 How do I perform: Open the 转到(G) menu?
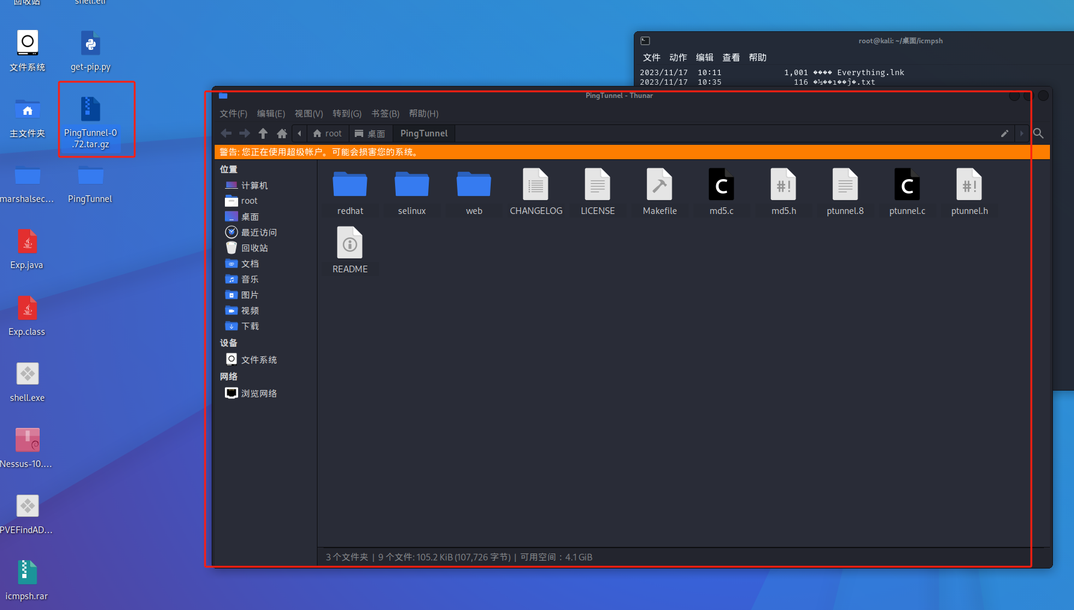coord(347,114)
